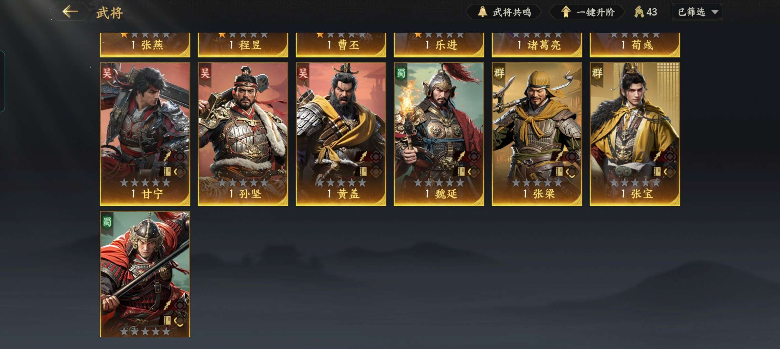Open the 武将共鸣 button
Screen dimensions: 780x349
pyautogui.click(x=504, y=12)
